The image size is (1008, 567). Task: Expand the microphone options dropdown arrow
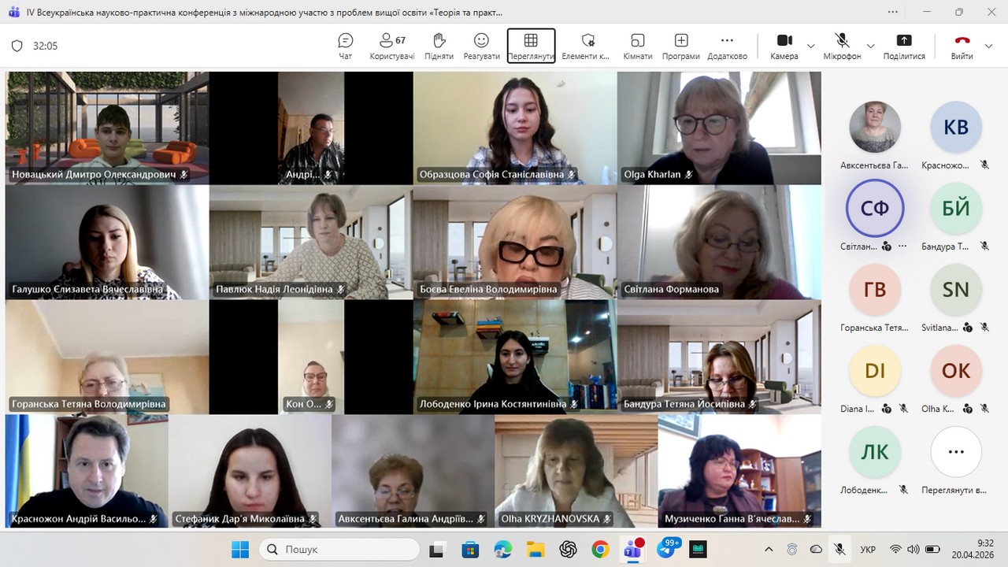tap(870, 46)
